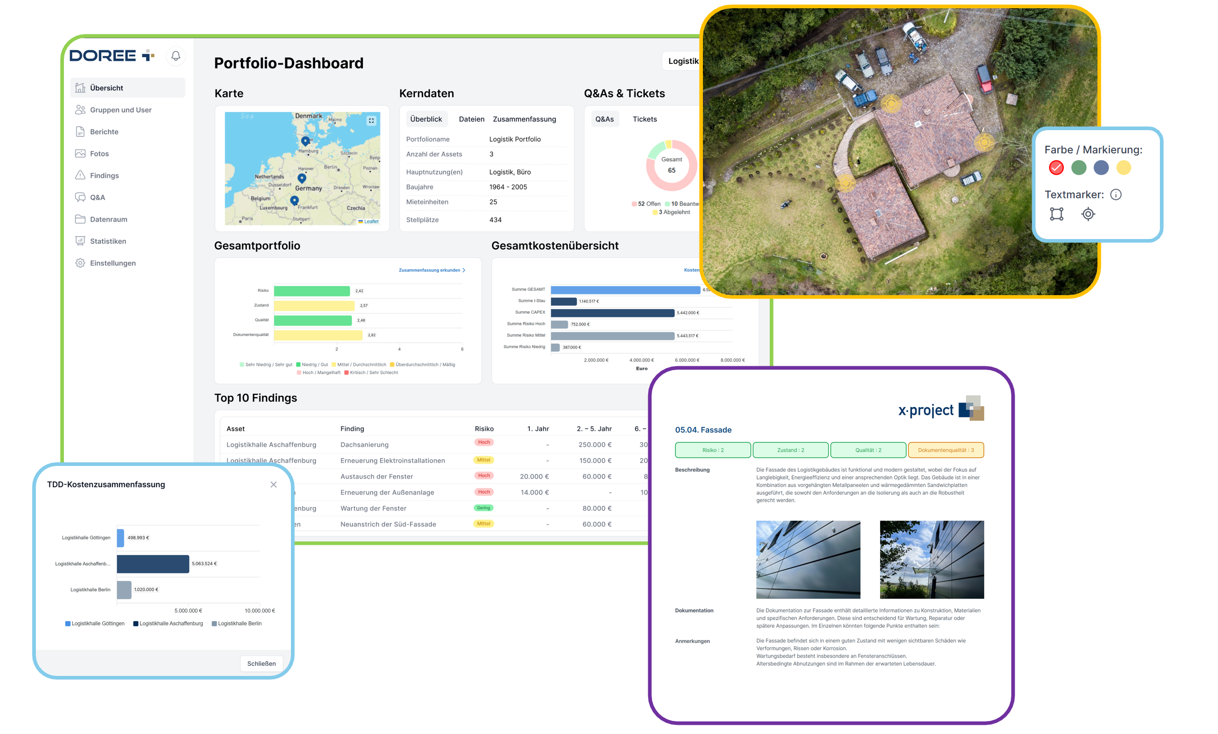
Task: Open Findings in the sidebar
Action: coord(104,175)
